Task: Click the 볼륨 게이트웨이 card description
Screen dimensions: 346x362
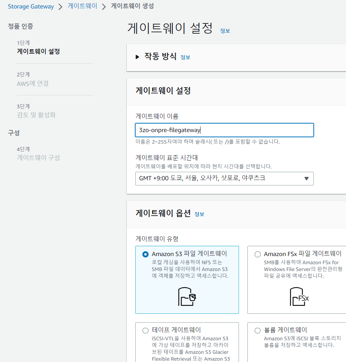Action: (302, 342)
